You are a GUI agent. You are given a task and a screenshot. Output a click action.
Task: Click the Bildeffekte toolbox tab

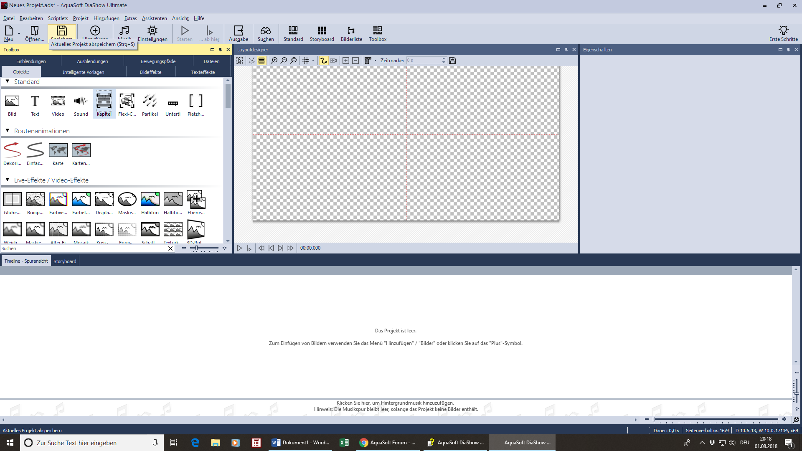point(150,72)
